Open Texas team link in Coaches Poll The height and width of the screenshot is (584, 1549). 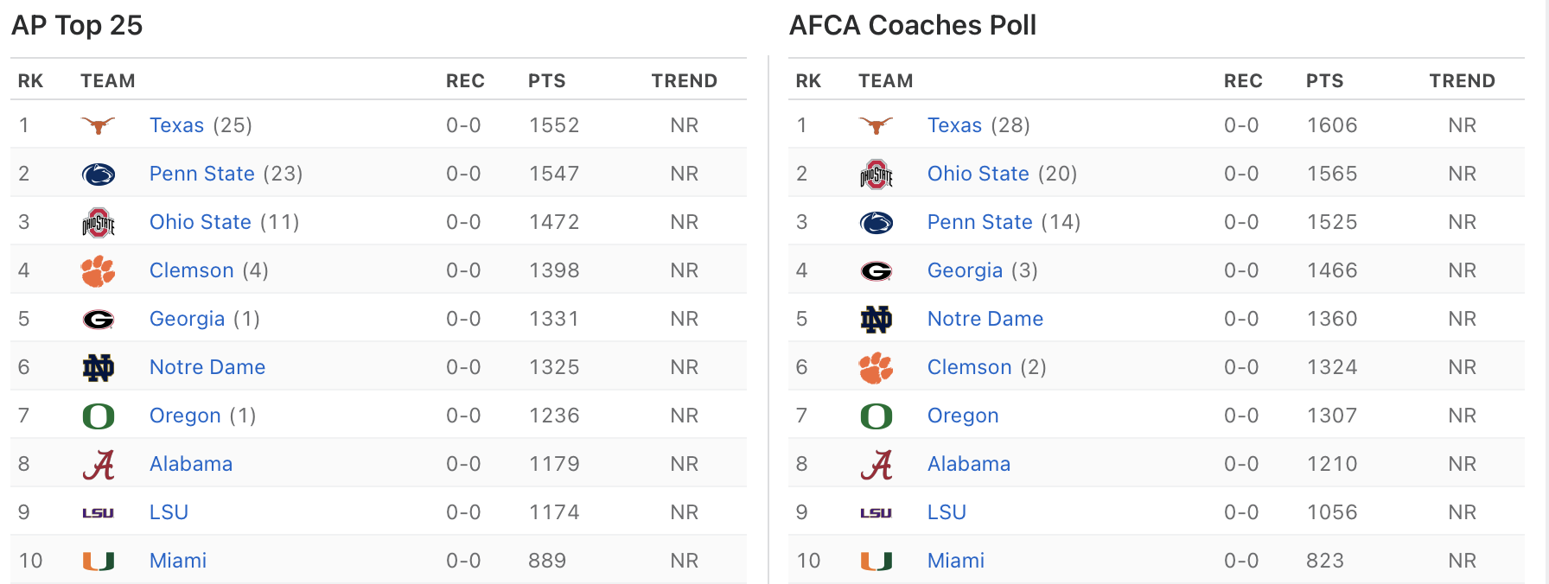coord(954,125)
